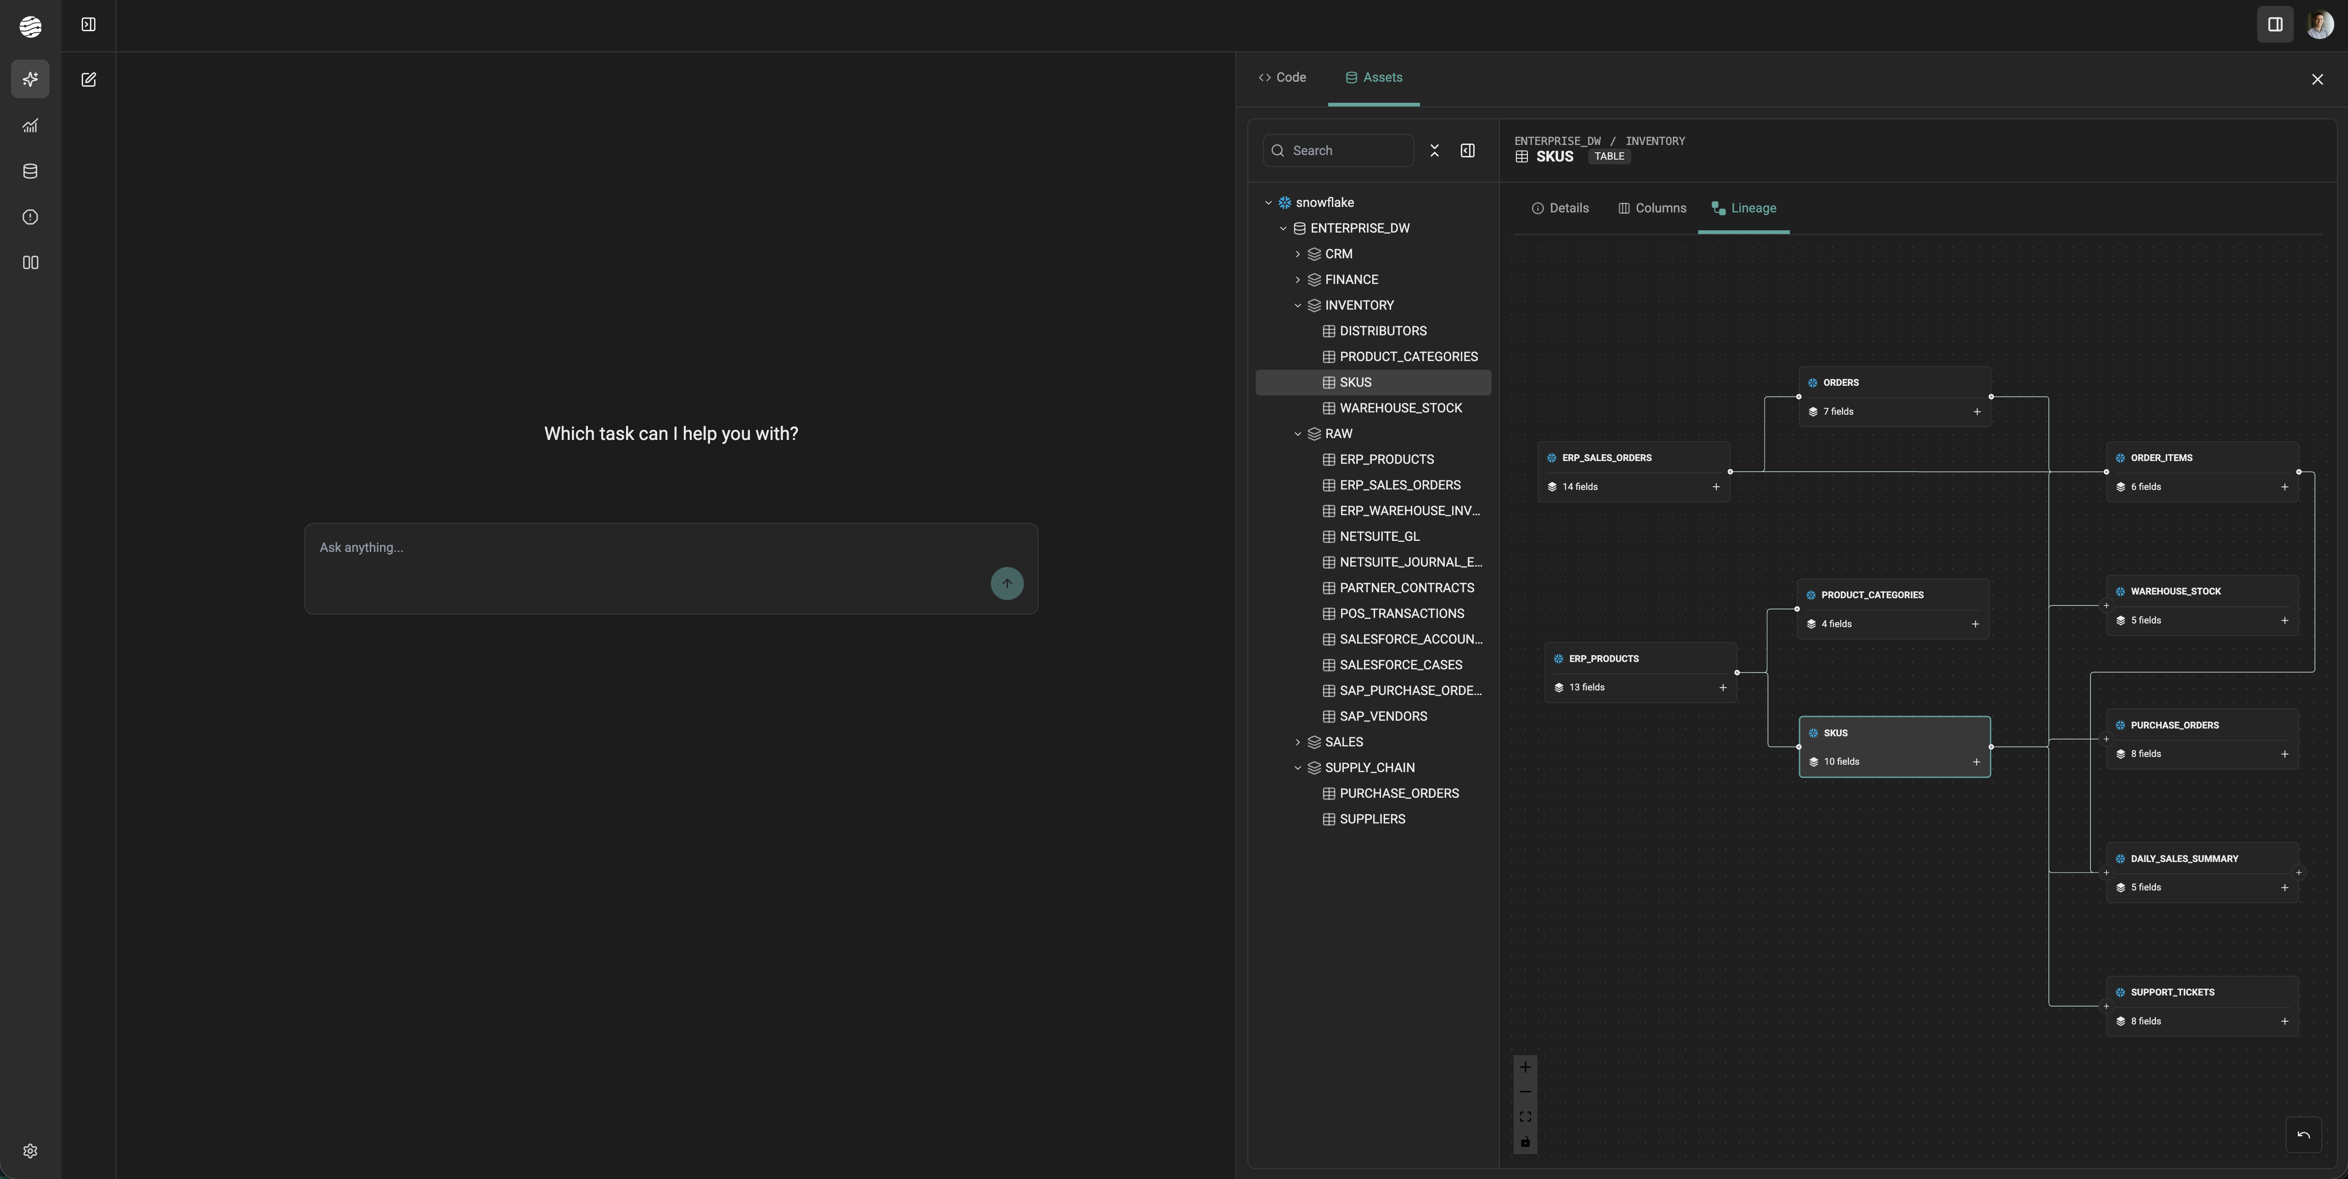Expand the CRM schema
Viewport: 2348px width, 1179px height.
(x=1298, y=254)
